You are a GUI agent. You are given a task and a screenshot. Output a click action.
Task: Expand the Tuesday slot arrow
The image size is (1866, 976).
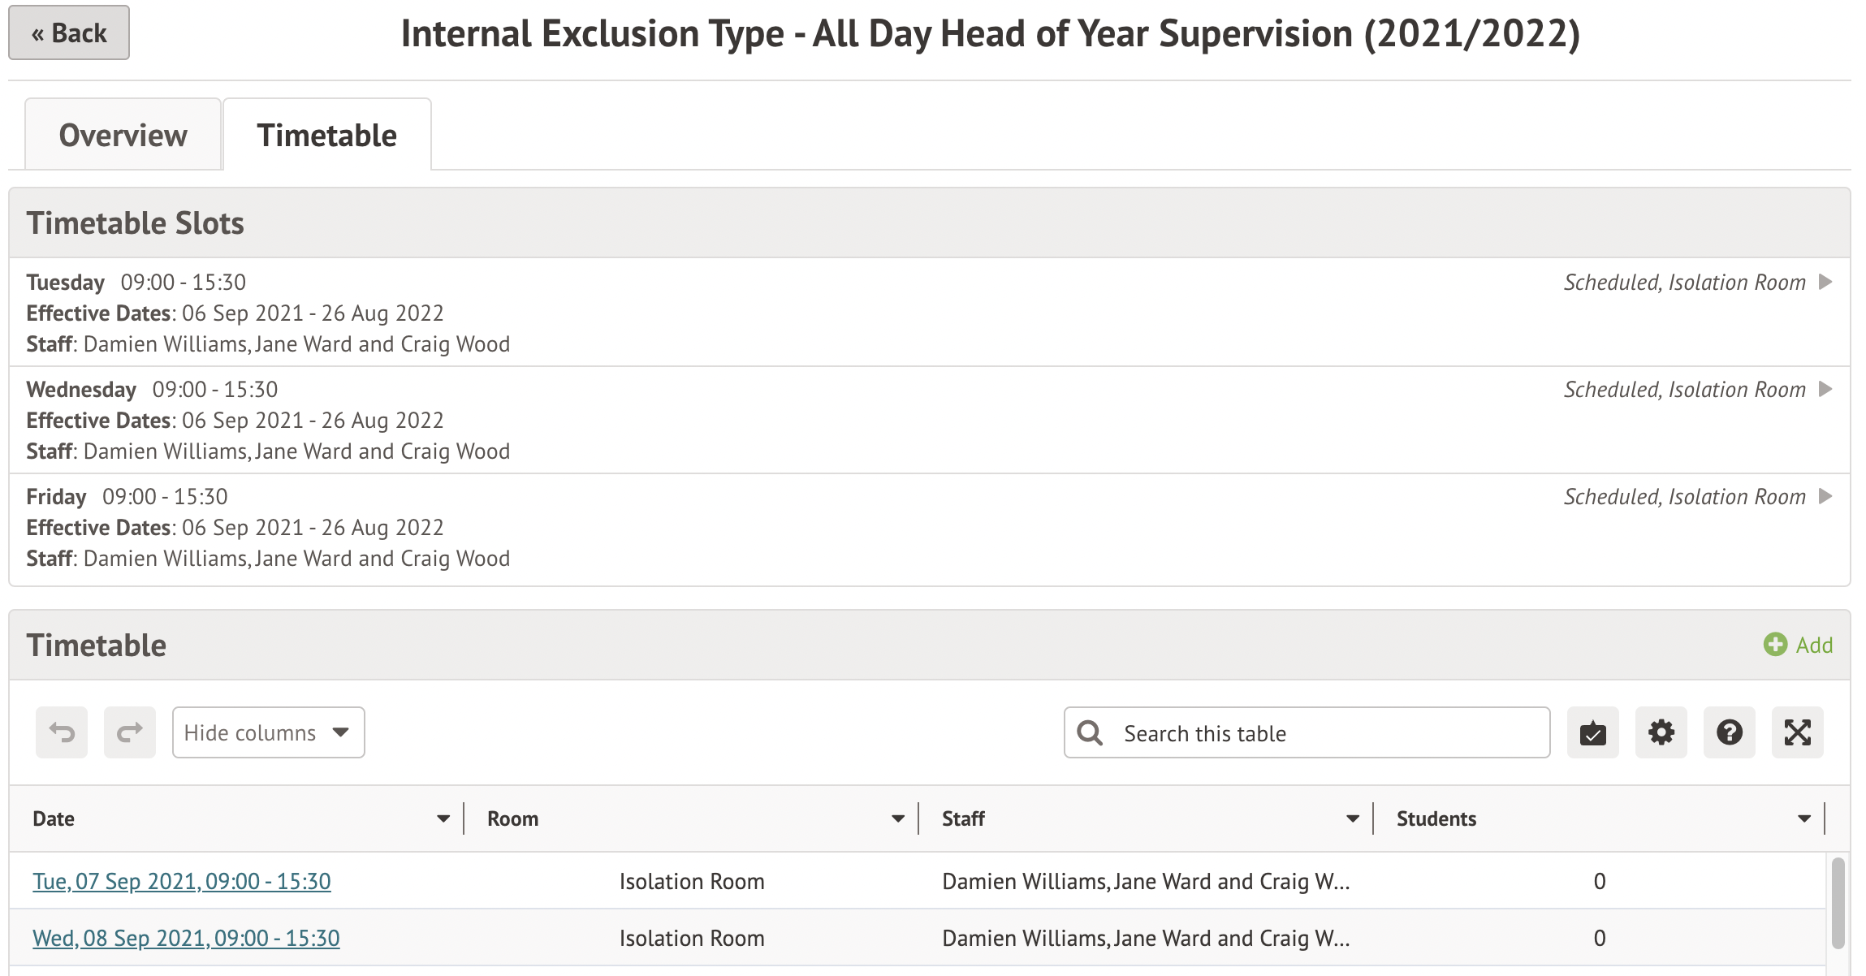[1825, 282]
